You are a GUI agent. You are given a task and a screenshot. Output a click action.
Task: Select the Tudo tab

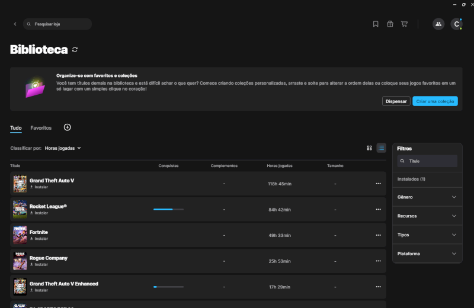[16, 128]
